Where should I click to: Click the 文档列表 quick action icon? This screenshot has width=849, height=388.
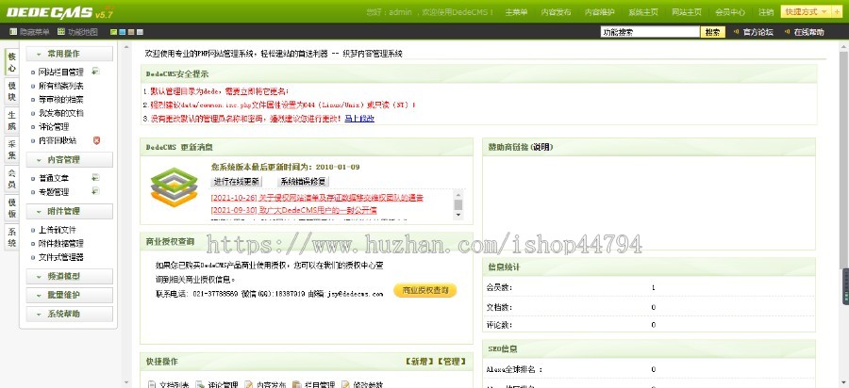coord(152,385)
